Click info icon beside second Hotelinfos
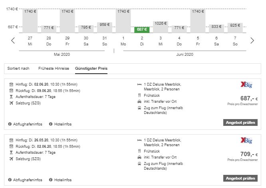266x188 pixels. (51, 180)
